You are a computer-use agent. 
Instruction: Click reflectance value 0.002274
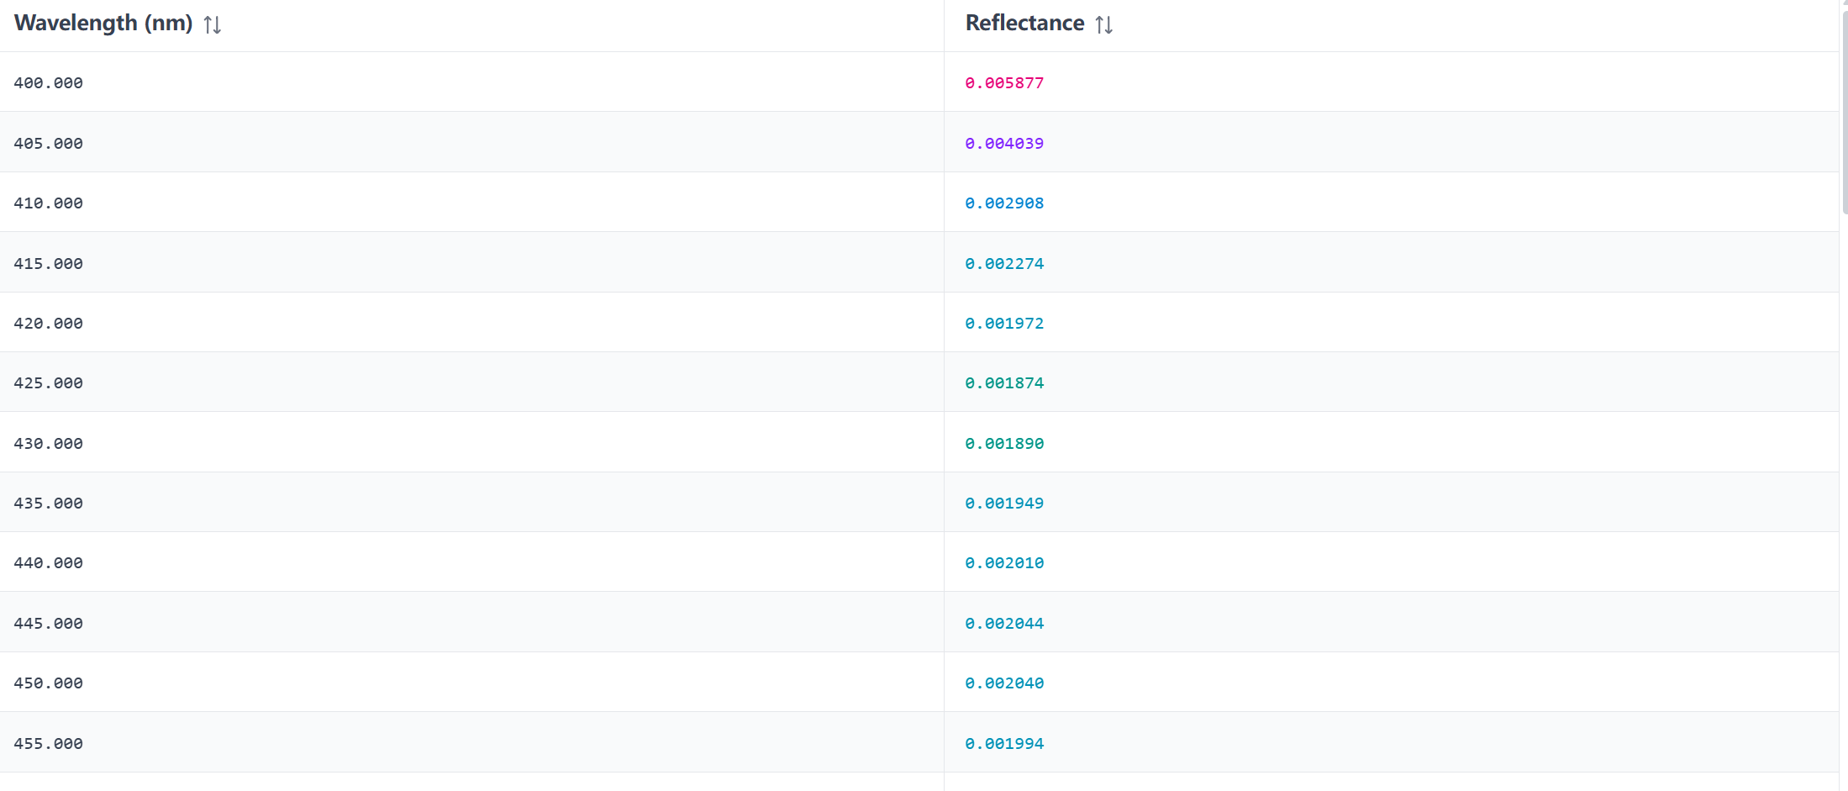(1004, 264)
